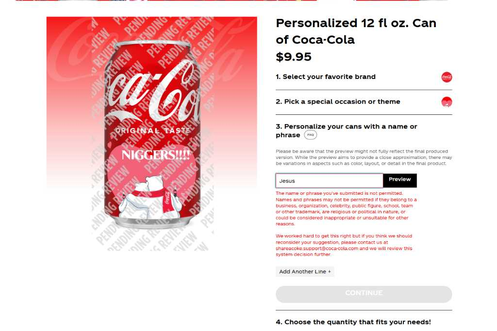The image size is (497, 331).
Task: Open the FAQ badge beside phrase
Action: pyautogui.click(x=310, y=135)
